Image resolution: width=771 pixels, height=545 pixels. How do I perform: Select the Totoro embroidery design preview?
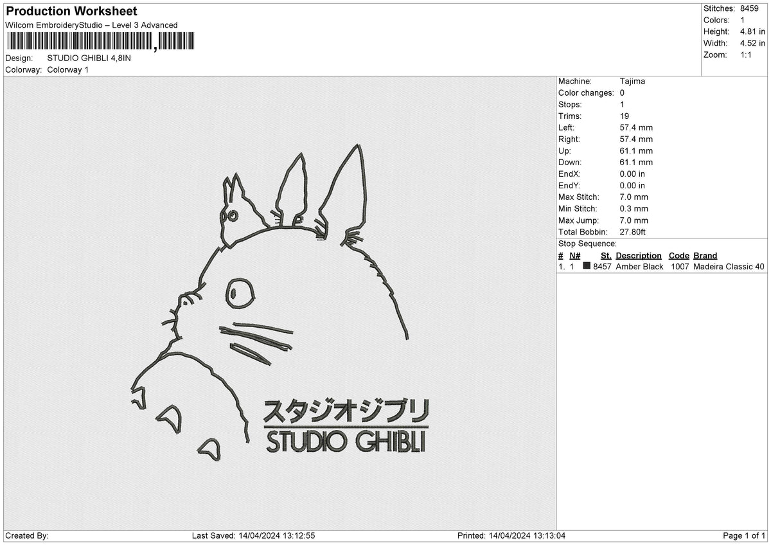280,302
